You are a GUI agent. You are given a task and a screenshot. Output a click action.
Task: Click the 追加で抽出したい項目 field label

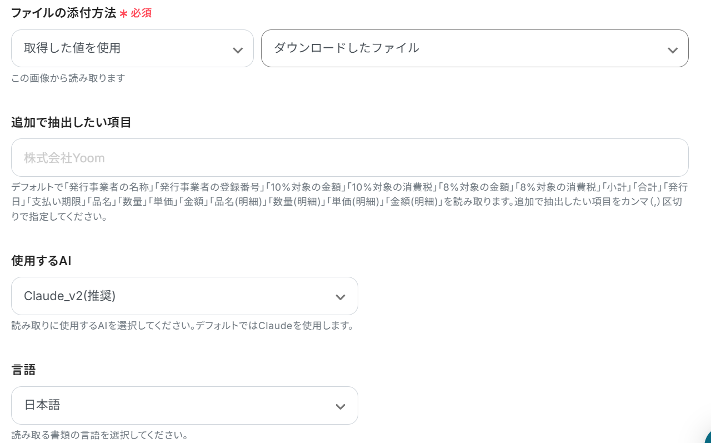(x=71, y=122)
